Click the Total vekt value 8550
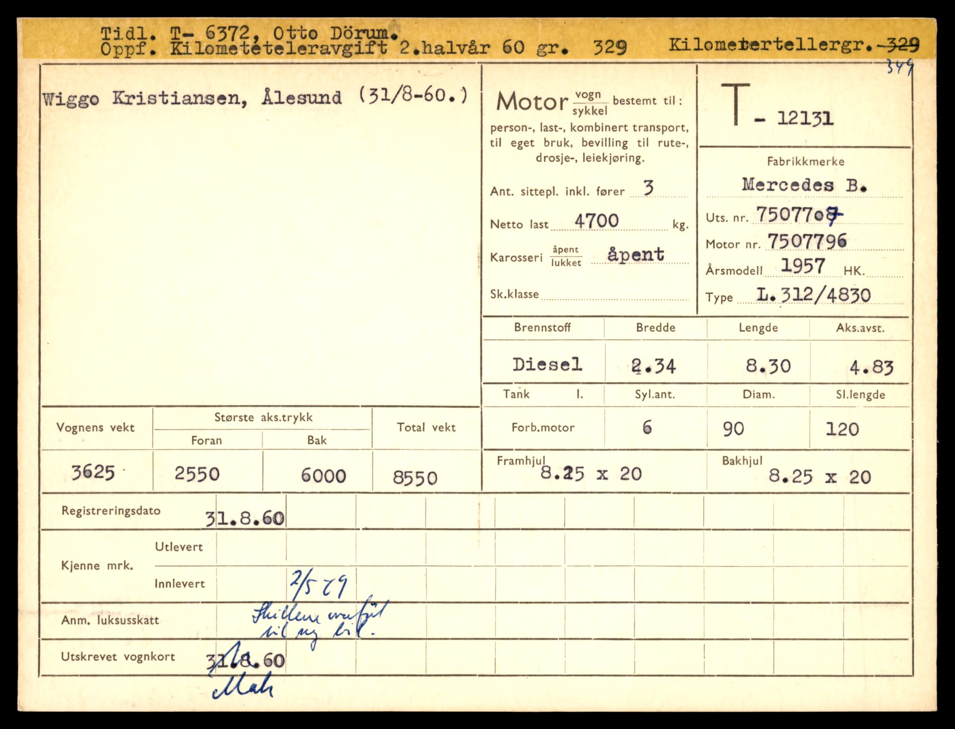Viewport: 955px width, 729px height. pyautogui.click(x=415, y=478)
